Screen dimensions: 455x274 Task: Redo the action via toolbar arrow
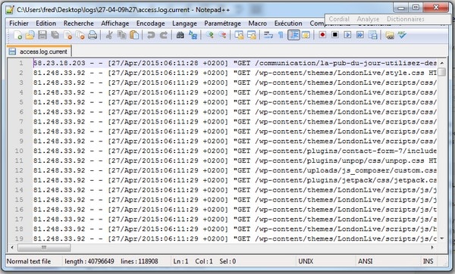[x=163, y=36]
